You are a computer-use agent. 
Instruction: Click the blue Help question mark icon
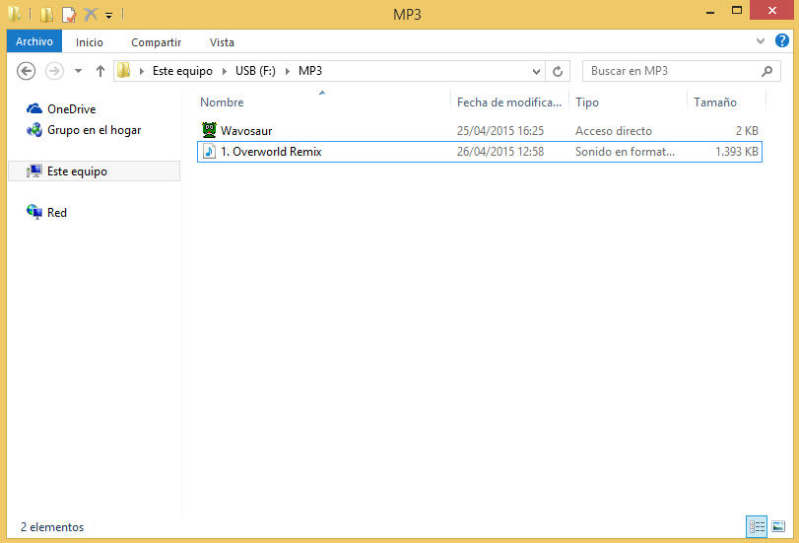[782, 41]
